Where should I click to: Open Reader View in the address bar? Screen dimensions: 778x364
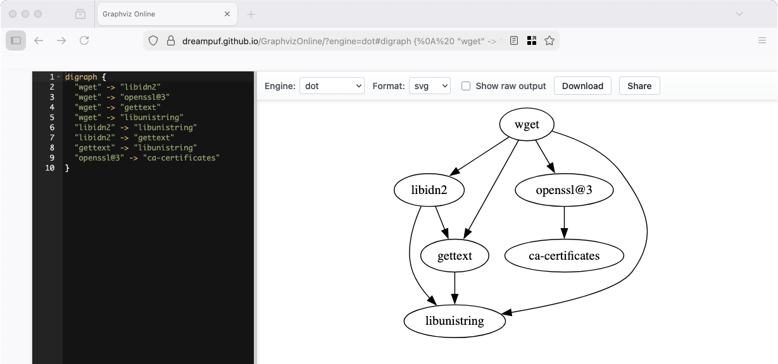[x=513, y=40]
